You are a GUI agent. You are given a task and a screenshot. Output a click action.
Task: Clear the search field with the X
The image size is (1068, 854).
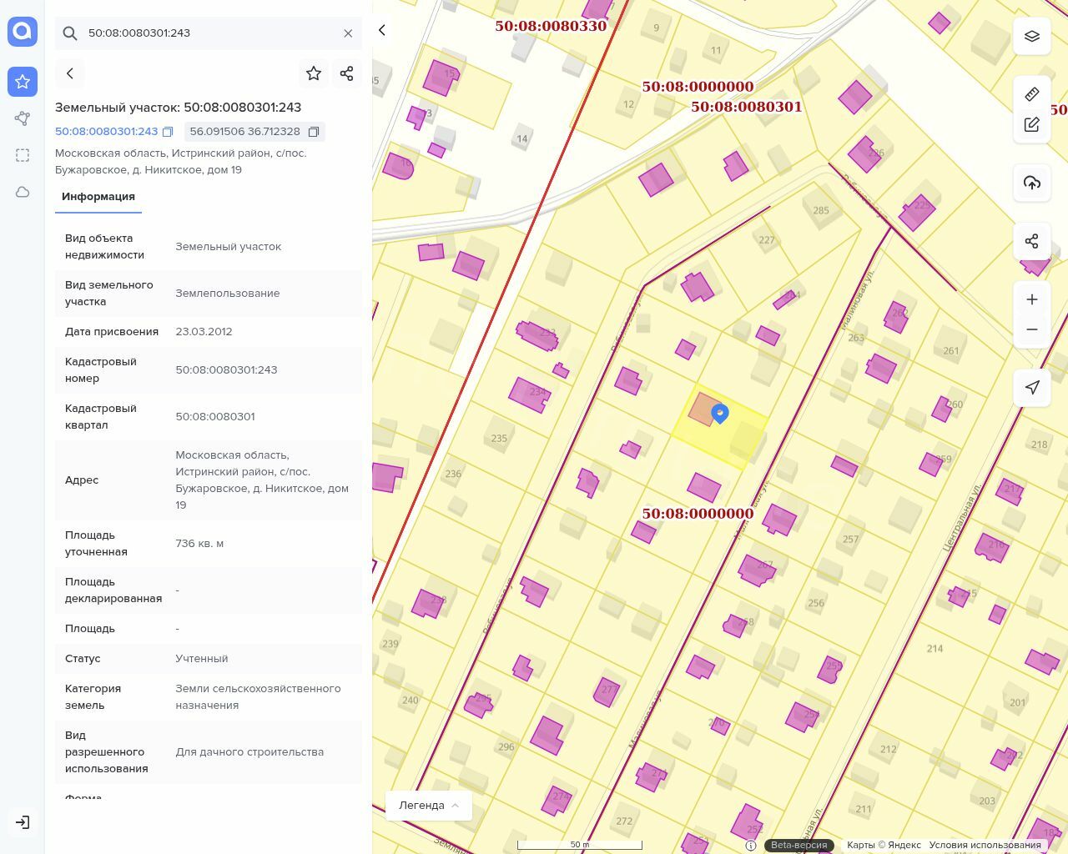pyautogui.click(x=348, y=33)
